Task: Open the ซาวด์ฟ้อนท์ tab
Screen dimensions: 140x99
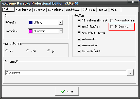Action: (x=73, y=10)
